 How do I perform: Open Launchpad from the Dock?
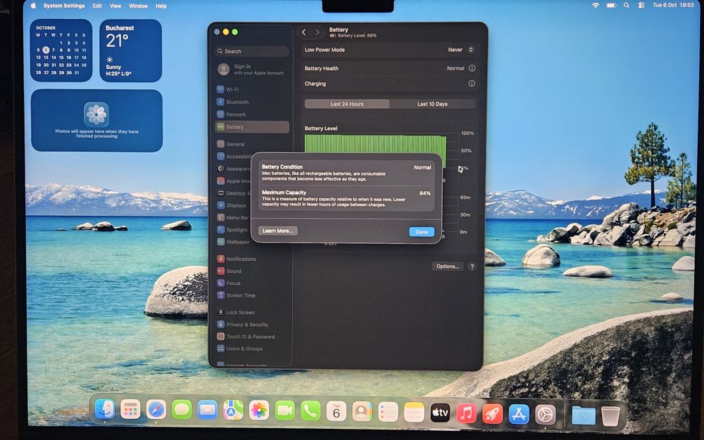(131, 410)
